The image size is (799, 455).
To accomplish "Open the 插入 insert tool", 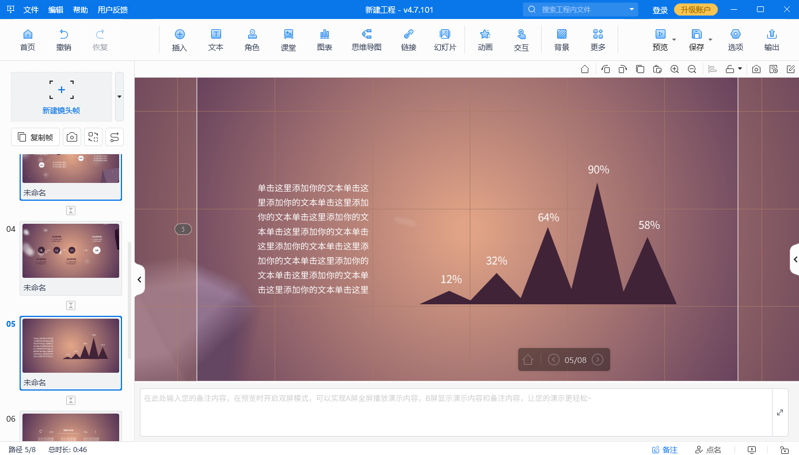I will pos(180,40).
